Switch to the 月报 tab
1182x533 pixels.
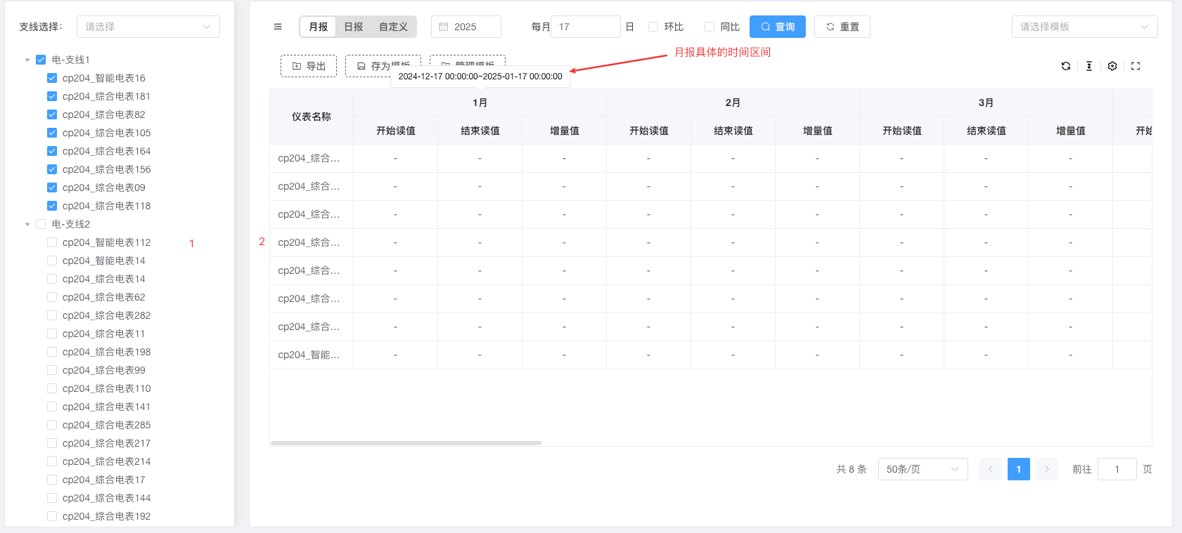[x=319, y=27]
